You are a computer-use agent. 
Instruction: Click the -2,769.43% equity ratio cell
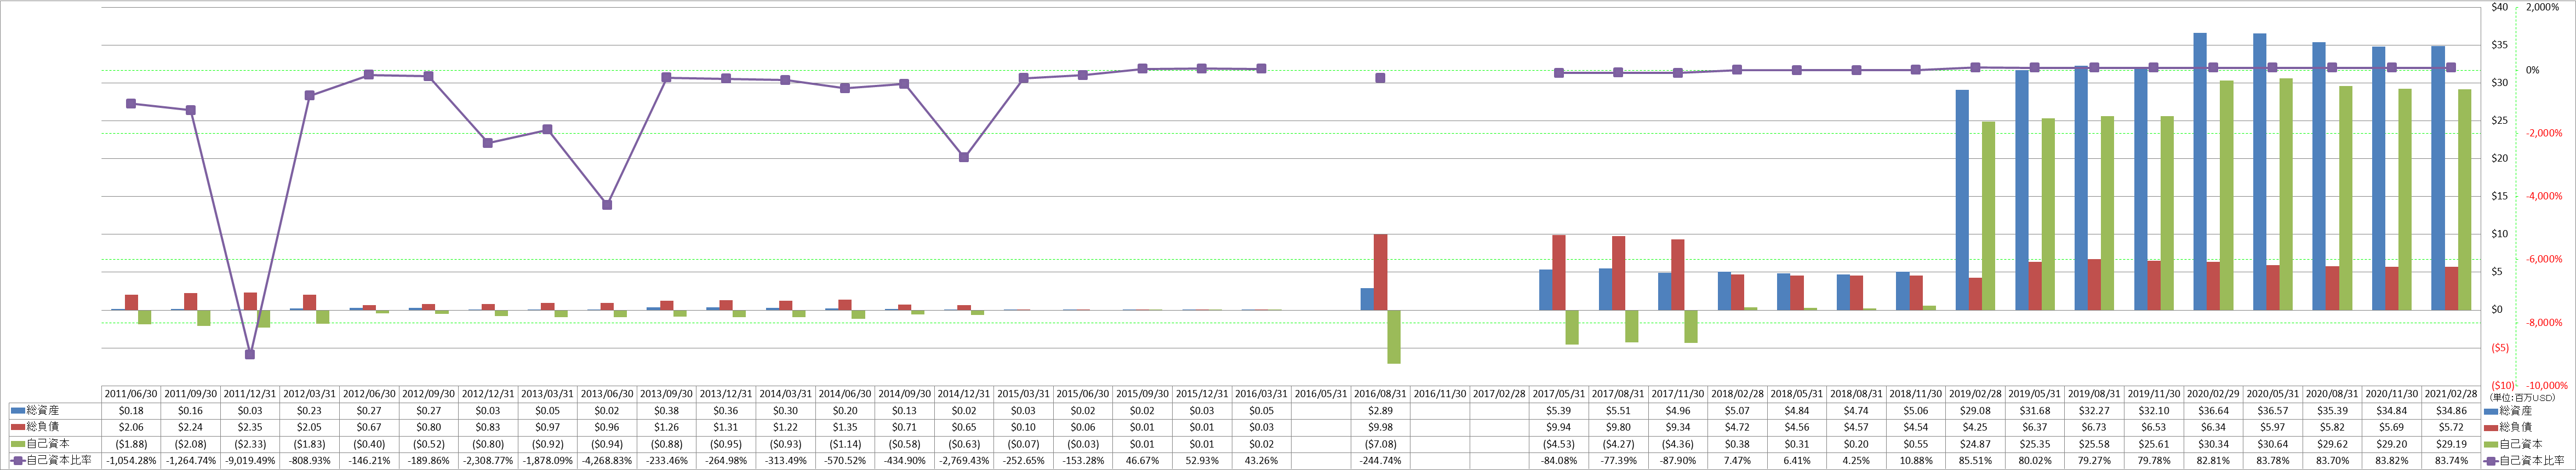964,461
